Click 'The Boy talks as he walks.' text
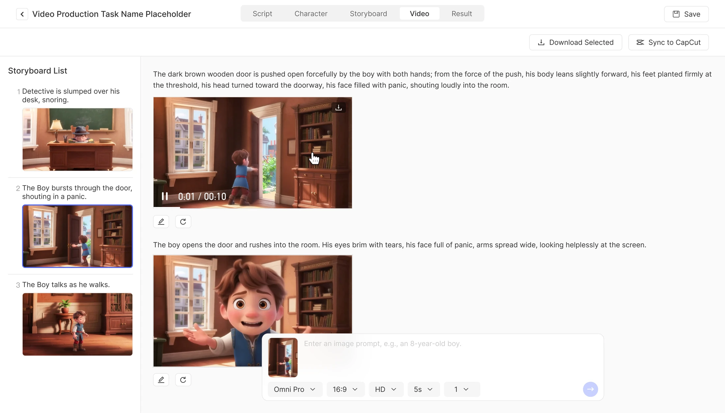The width and height of the screenshot is (725, 413). pyautogui.click(x=66, y=285)
